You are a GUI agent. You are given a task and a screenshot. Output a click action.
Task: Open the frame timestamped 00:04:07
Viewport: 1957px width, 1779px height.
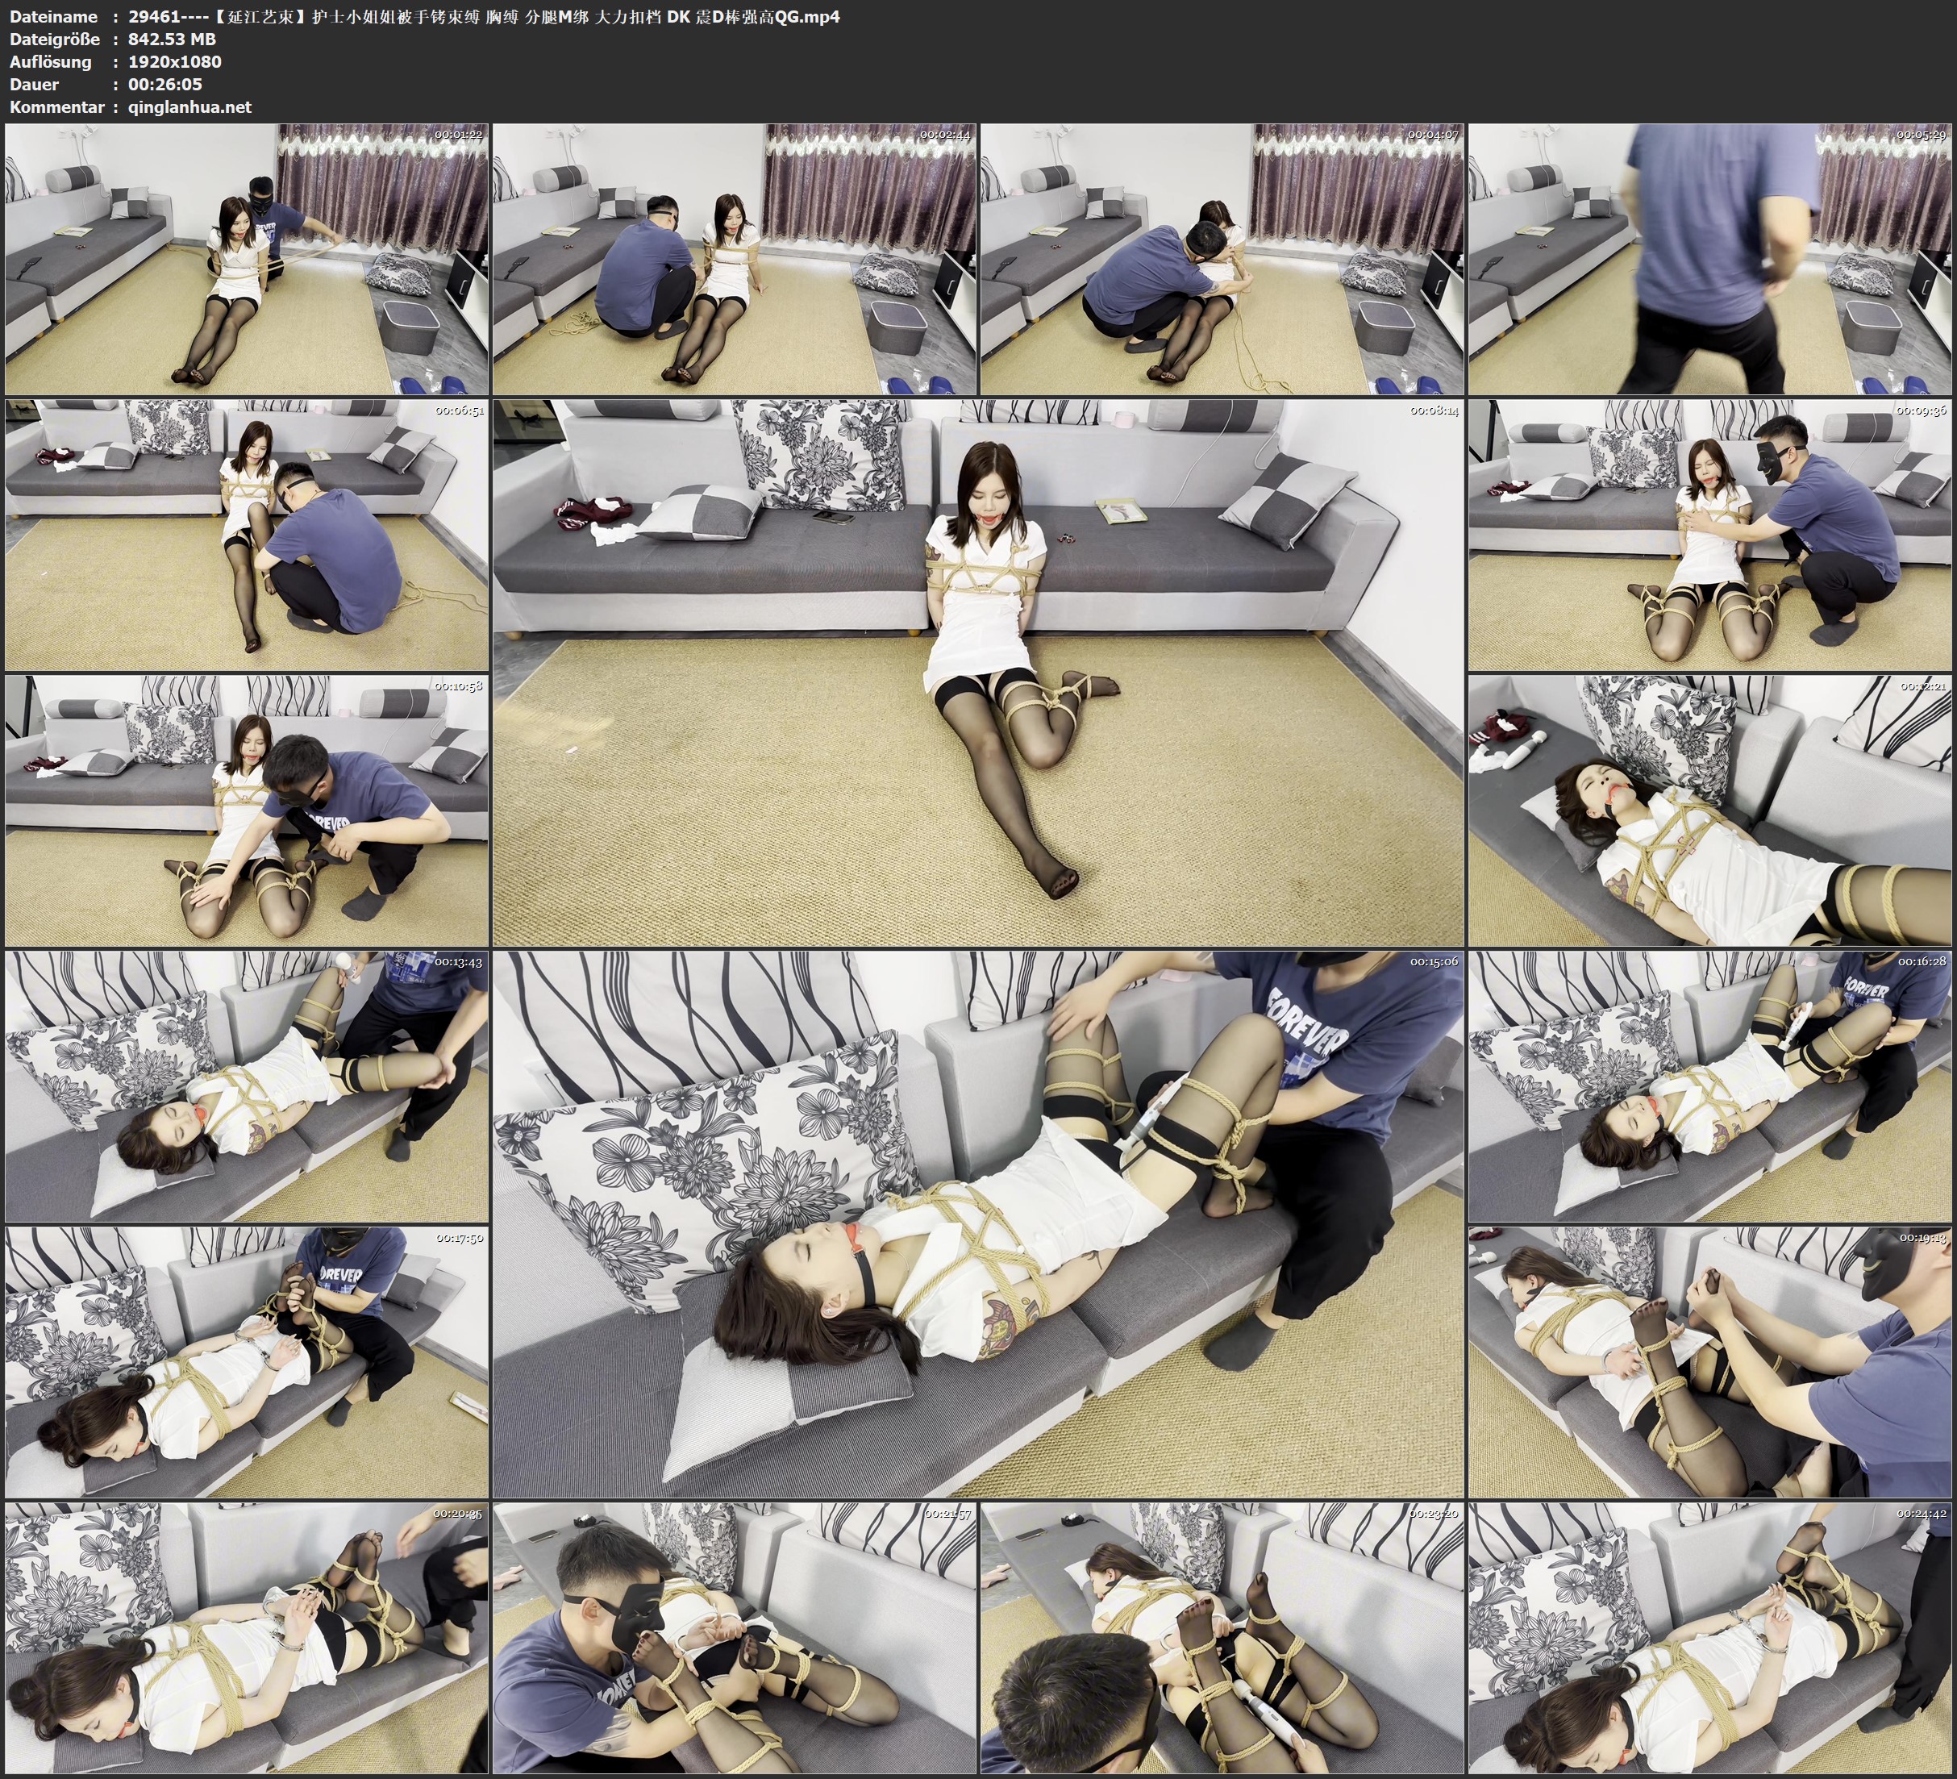click(1221, 258)
